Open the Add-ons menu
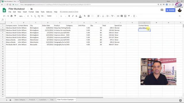This screenshot has height=103, width=184. click(49, 12)
